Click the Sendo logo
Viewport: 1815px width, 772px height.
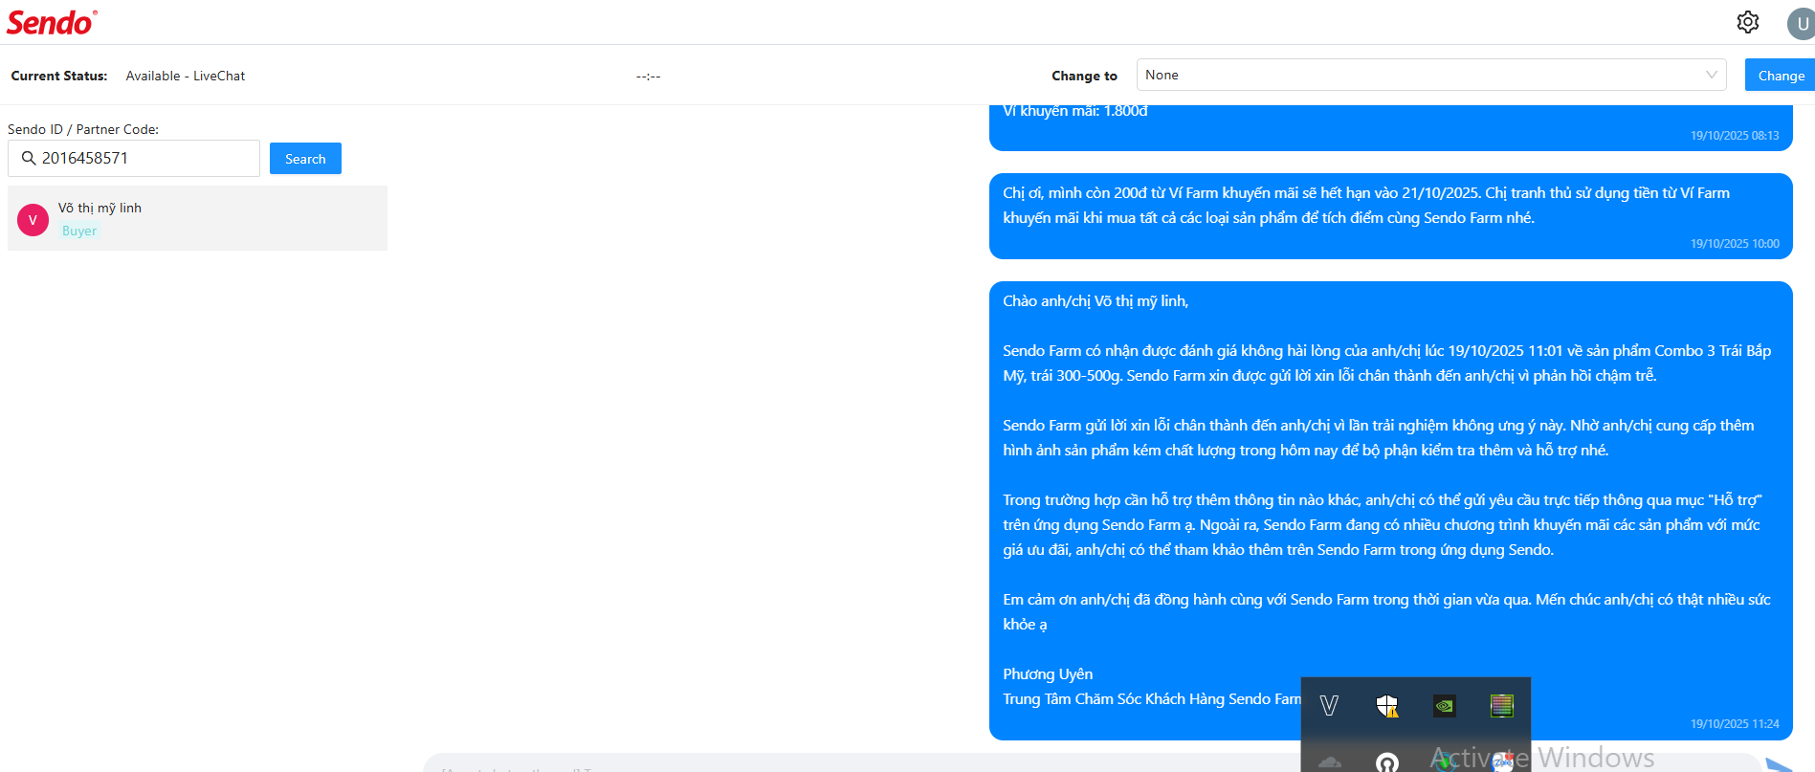52,23
